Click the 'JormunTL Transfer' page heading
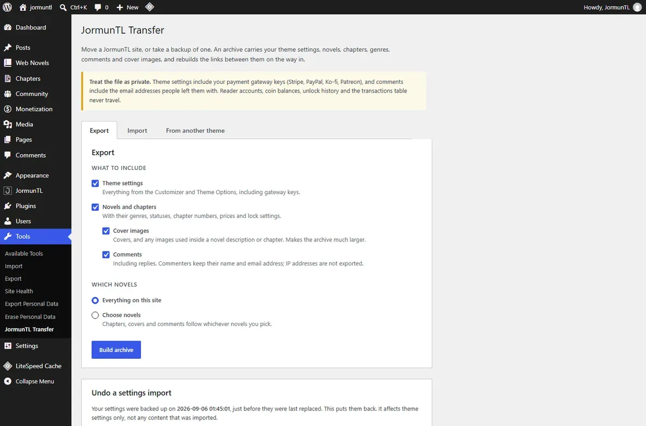Image resolution: width=646 pixels, height=426 pixels. coord(123,30)
